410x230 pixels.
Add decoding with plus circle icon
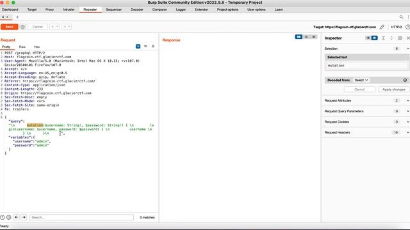(x=405, y=80)
